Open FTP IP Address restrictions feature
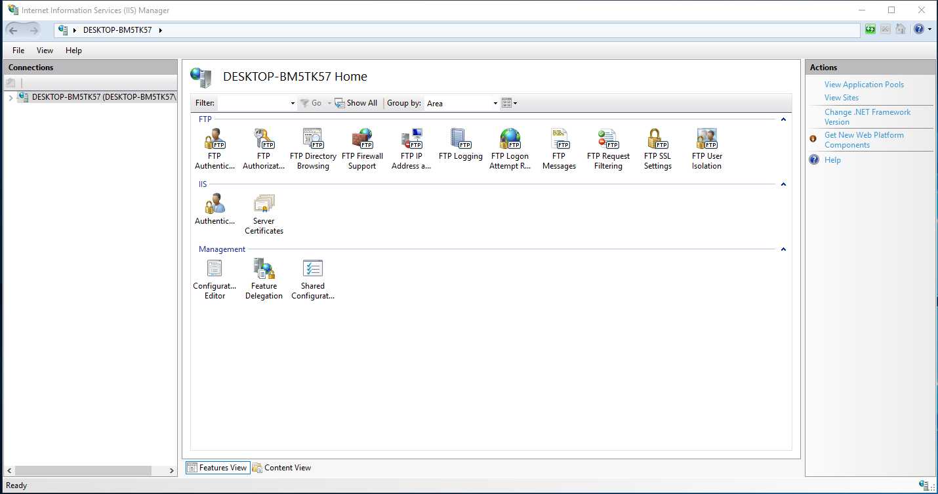 click(411, 149)
